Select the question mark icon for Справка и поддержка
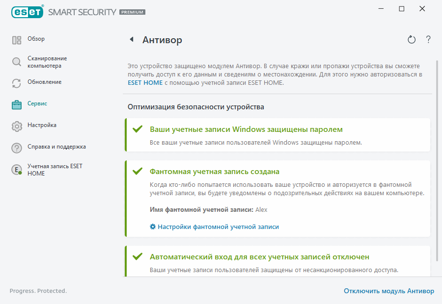The width and height of the screenshot is (442, 304). point(17,147)
